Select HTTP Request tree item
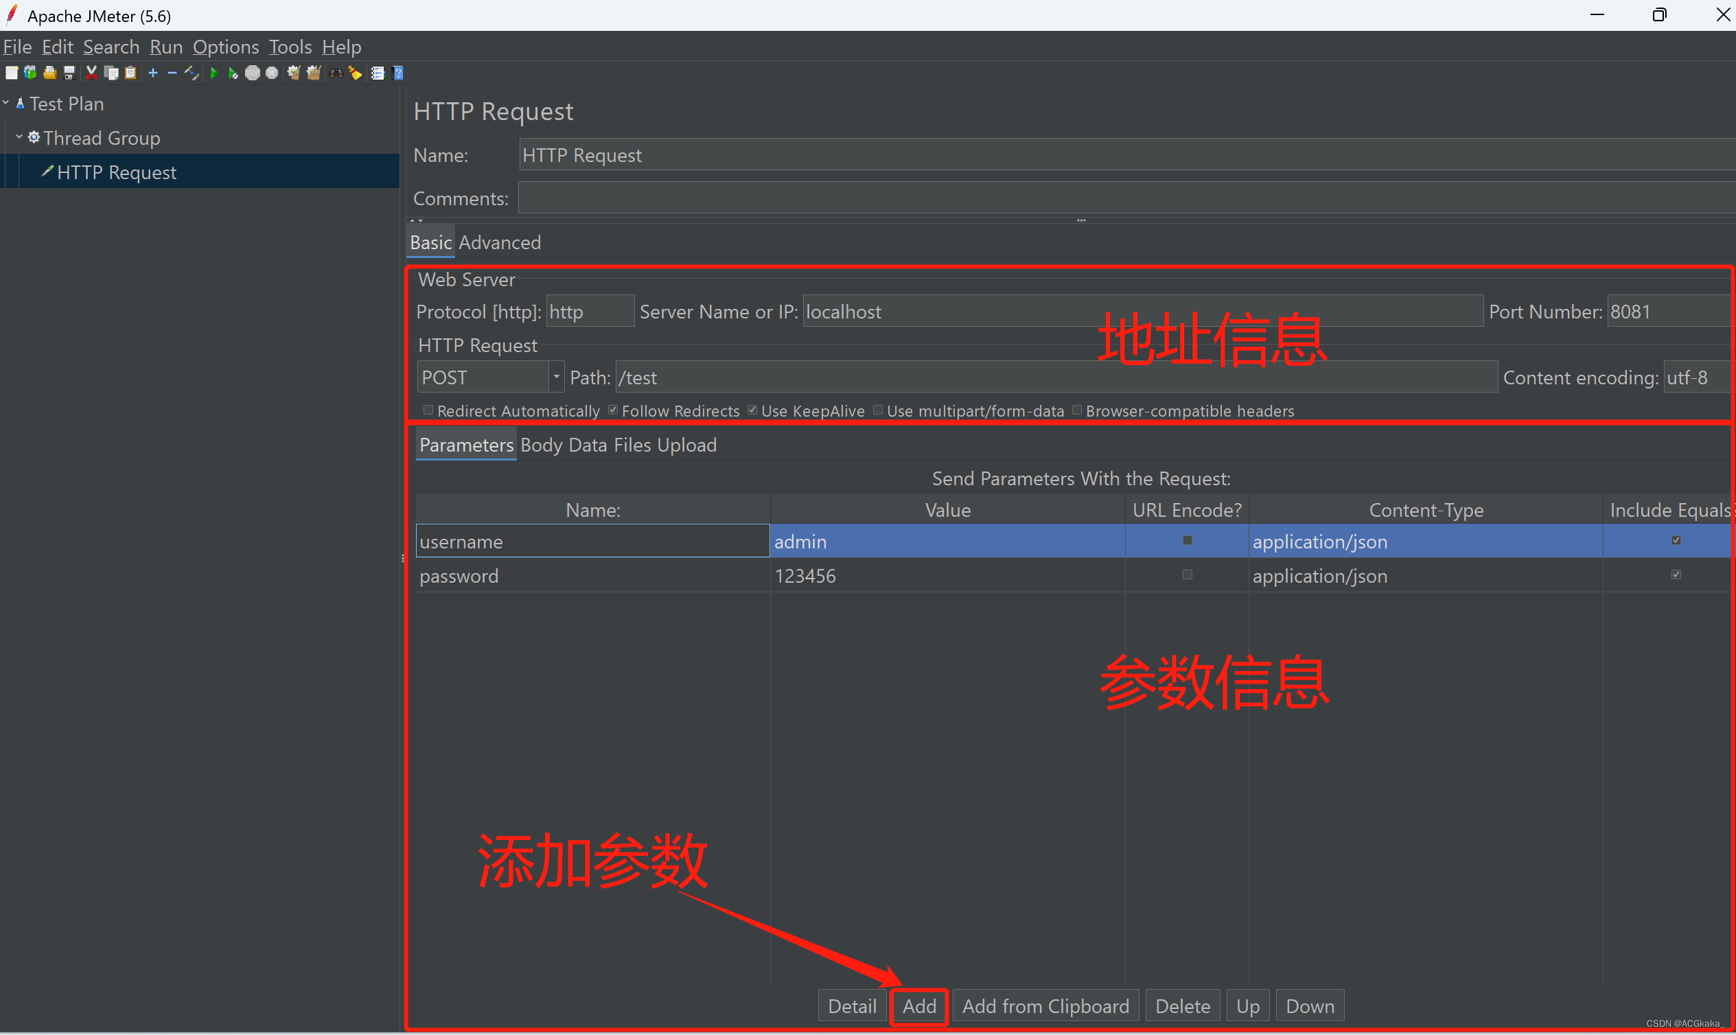Viewport: 1736px width, 1035px height. 117,172
